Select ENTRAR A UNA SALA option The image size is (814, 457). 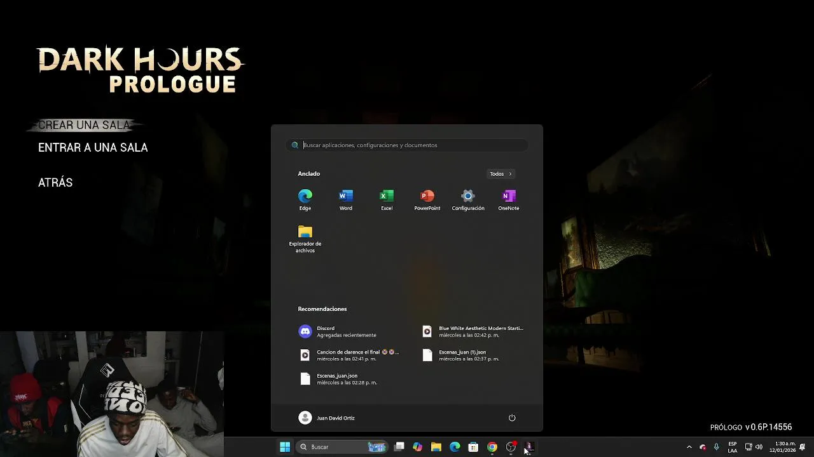93,147
